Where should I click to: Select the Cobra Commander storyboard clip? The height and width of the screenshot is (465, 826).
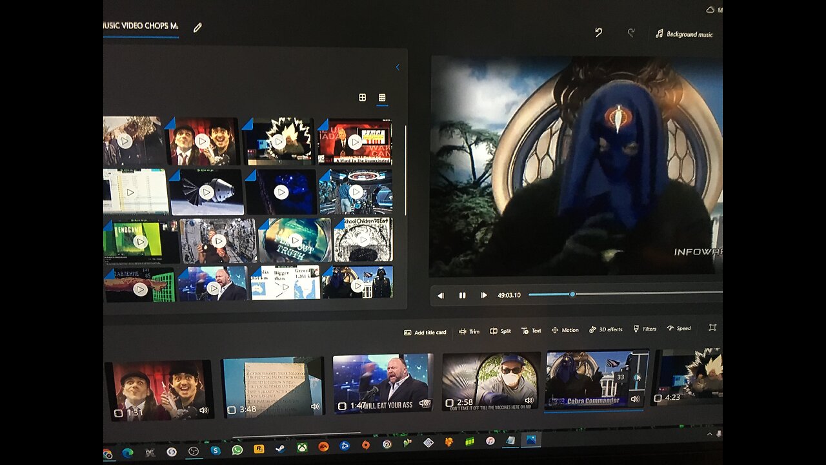pyautogui.click(x=597, y=380)
